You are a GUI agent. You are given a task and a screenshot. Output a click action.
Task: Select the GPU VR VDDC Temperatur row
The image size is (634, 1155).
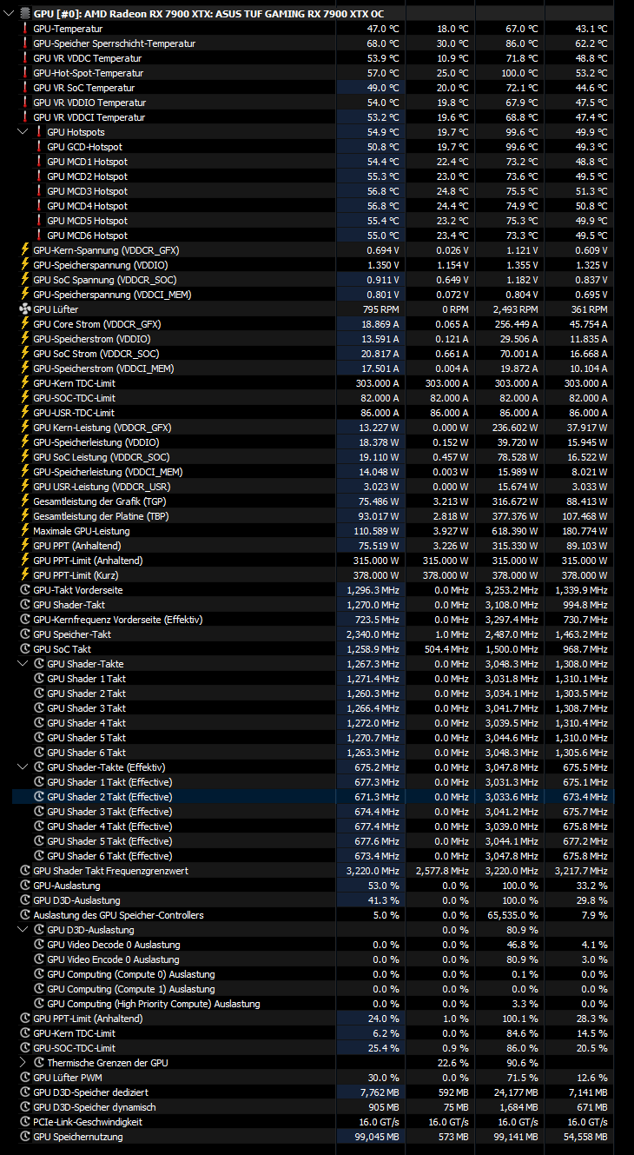click(x=313, y=58)
